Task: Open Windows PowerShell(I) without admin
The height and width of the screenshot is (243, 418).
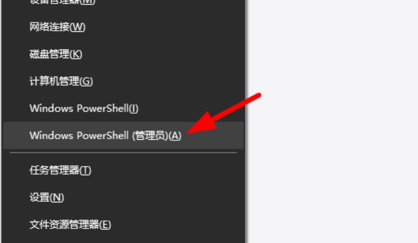Action: pos(123,108)
